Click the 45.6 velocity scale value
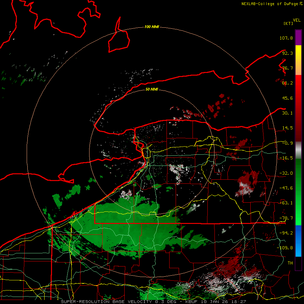Viewport: 304px width, 304px height. (x=287, y=98)
